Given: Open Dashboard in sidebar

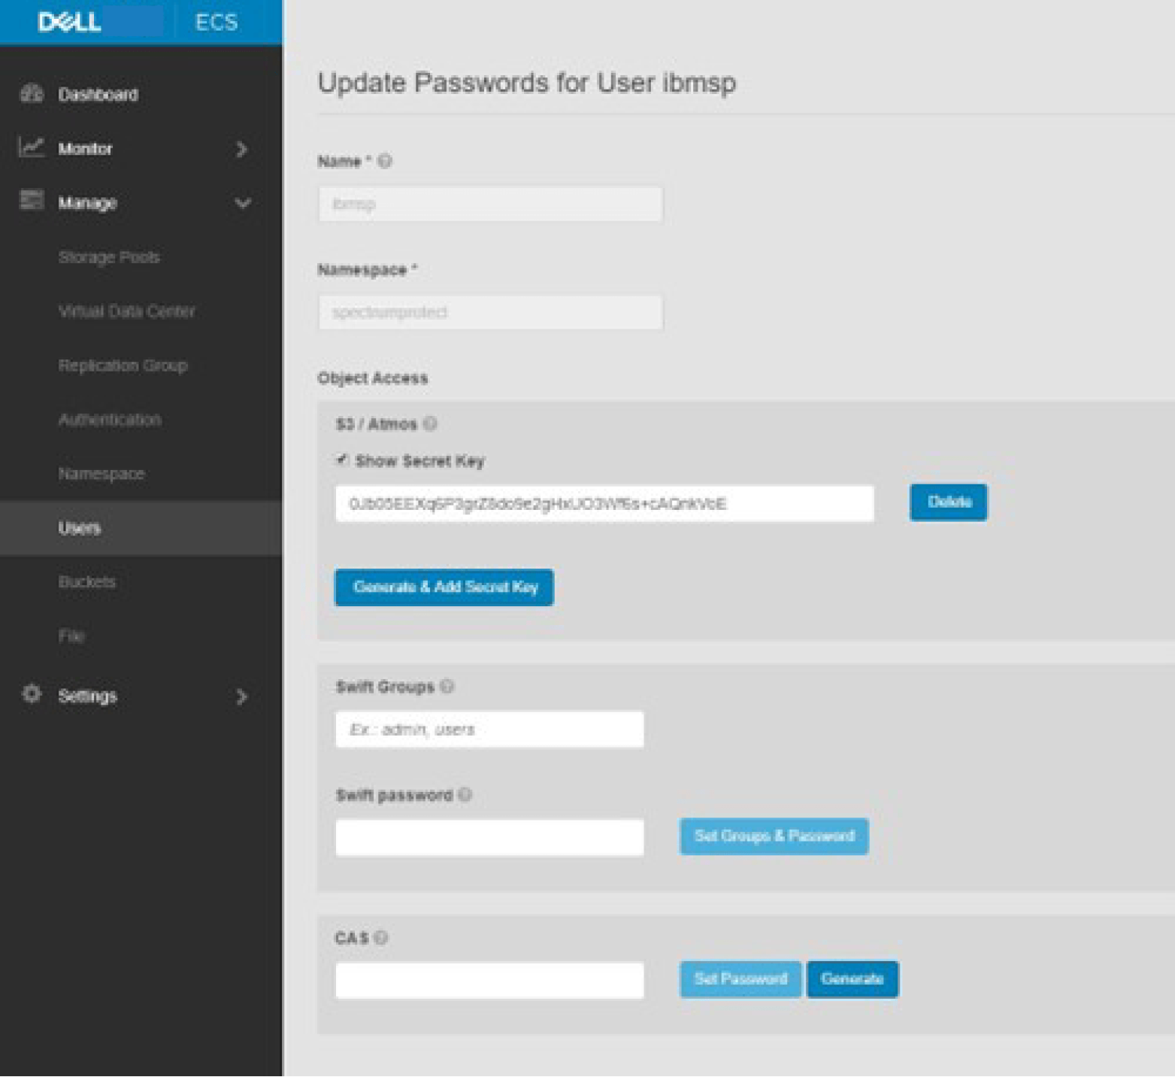Looking at the screenshot, I should 98,95.
